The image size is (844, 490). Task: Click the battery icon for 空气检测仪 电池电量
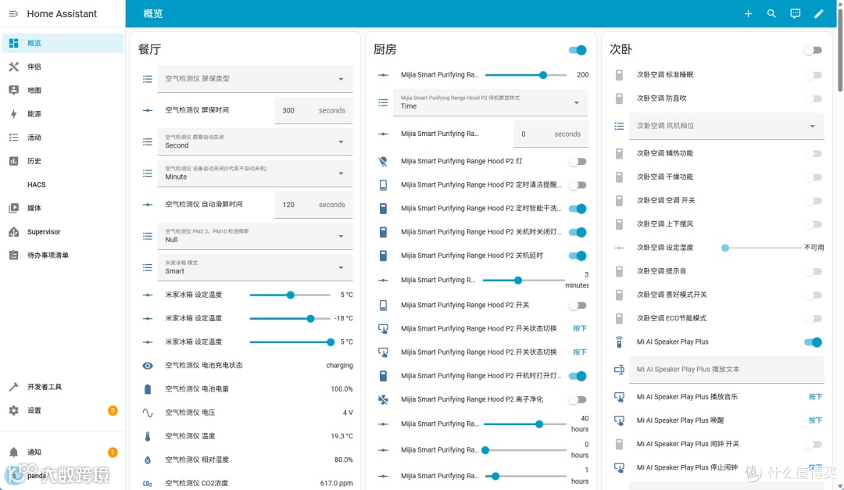pos(148,388)
